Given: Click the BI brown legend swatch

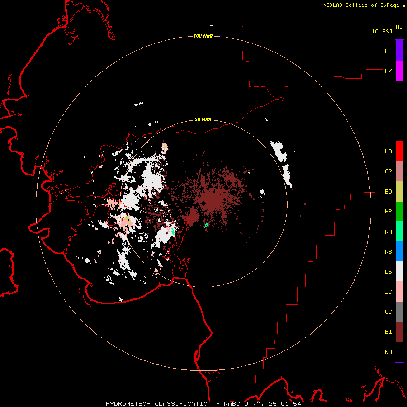Looking at the screenshot, I should point(399,332).
